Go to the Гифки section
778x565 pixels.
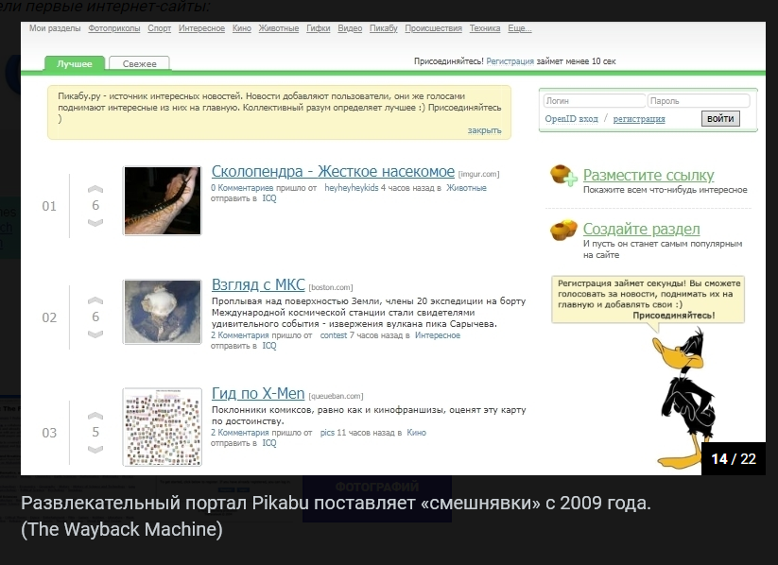point(319,28)
